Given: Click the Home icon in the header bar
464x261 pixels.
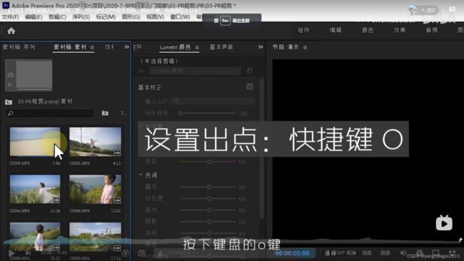Looking at the screenshot, I should (x=11, y=31).
